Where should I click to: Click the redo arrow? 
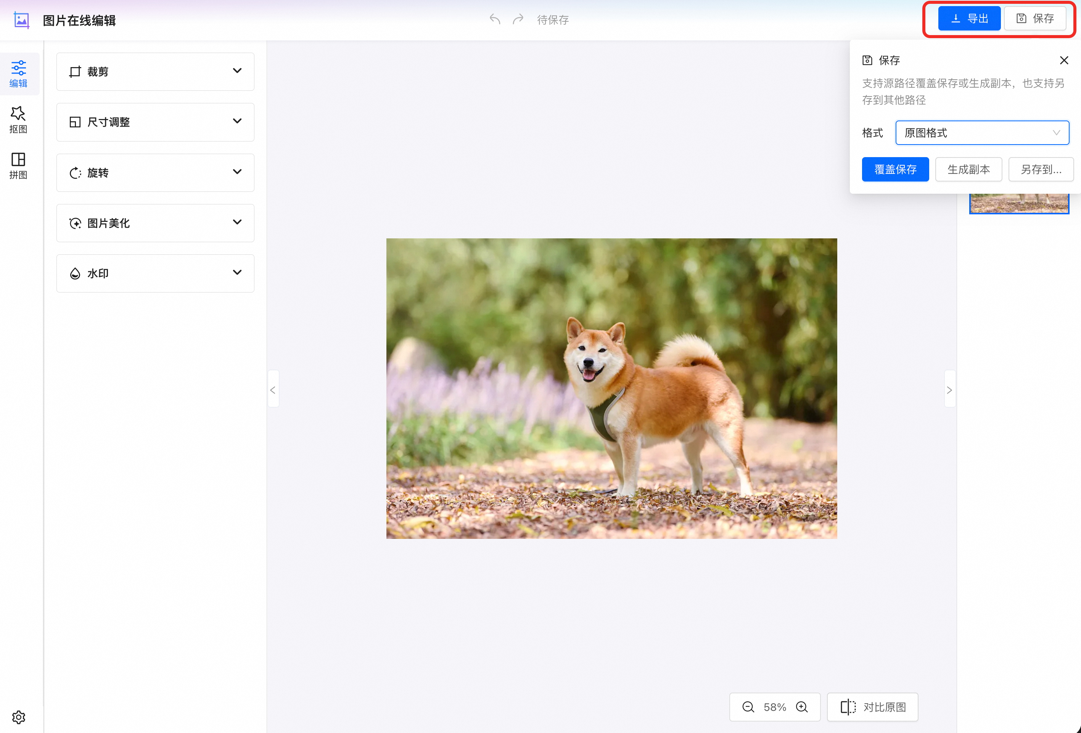tap(518, 19)
